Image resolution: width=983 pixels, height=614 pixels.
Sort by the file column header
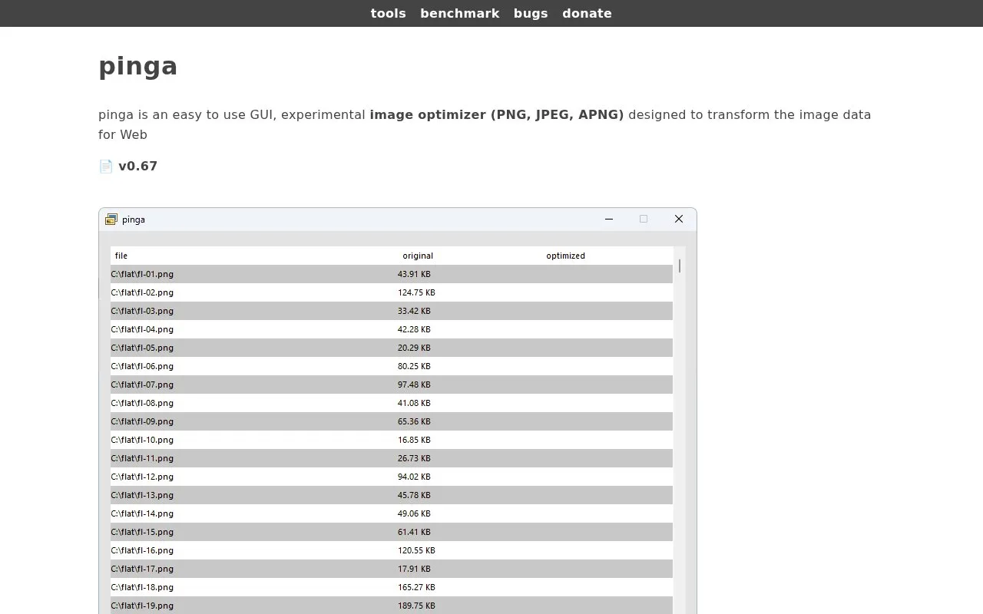121,256
